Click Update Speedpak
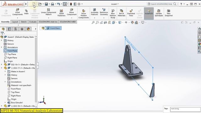The width and height of the screenshot is (201, 113). (x=159, y=13)
